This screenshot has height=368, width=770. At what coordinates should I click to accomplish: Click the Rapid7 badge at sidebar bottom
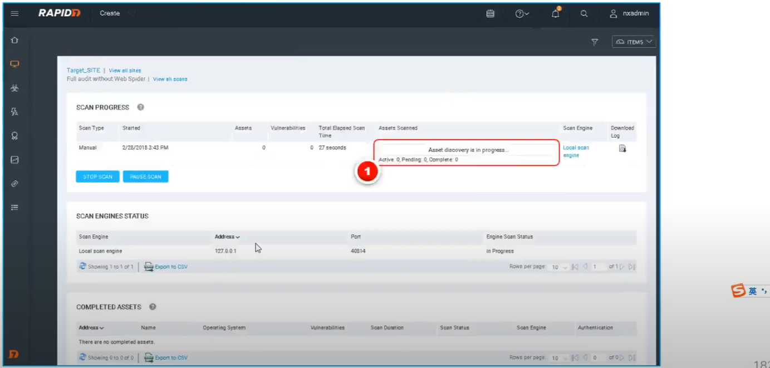pos(14,354)
